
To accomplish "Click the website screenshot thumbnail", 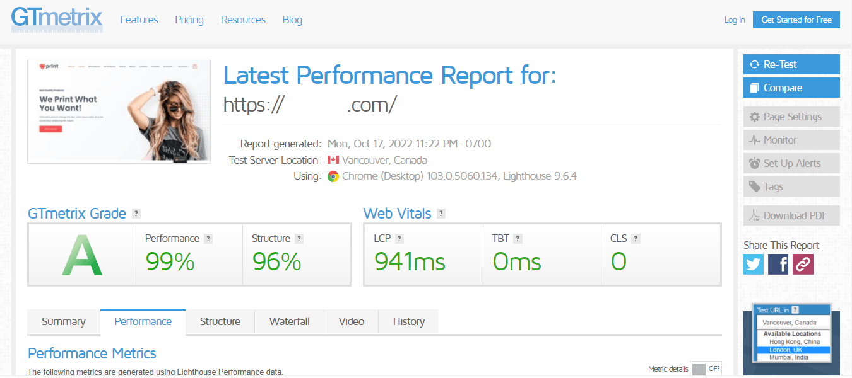I will tap(119, 112).
